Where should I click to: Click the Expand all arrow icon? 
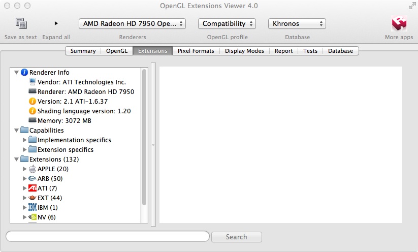pos(56,23)
